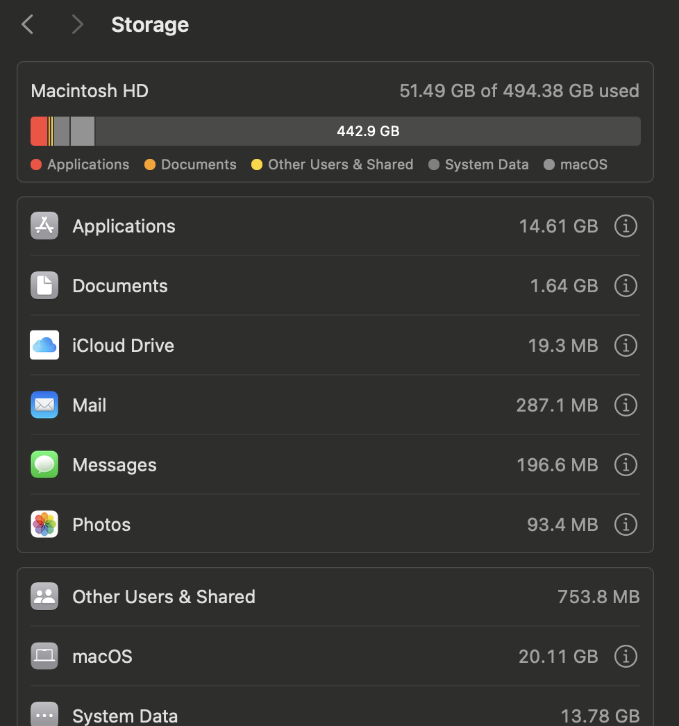Click the Messages speech bubble icon

[44, 464]
